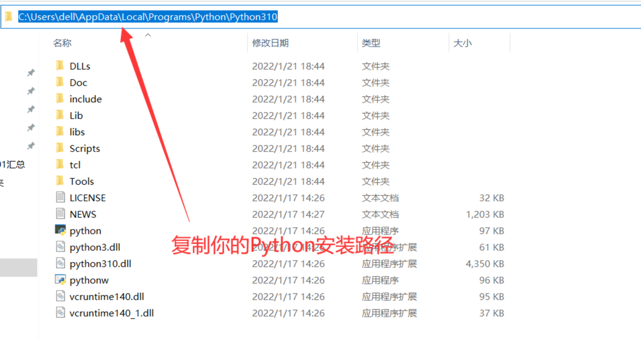The image size is (641, 339).
Task: Select the include folder icon
Action: tap(60, 98)
